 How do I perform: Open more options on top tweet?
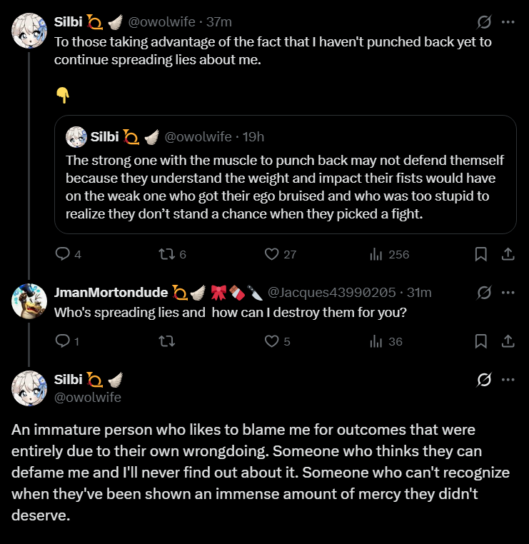pyautogui.click(x=508, y=22)
